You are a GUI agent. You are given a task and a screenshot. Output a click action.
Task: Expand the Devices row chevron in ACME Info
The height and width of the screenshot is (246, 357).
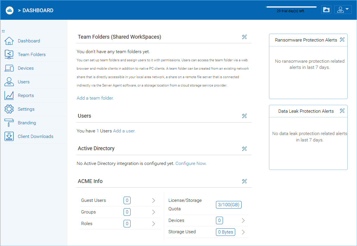coord(243,220)
